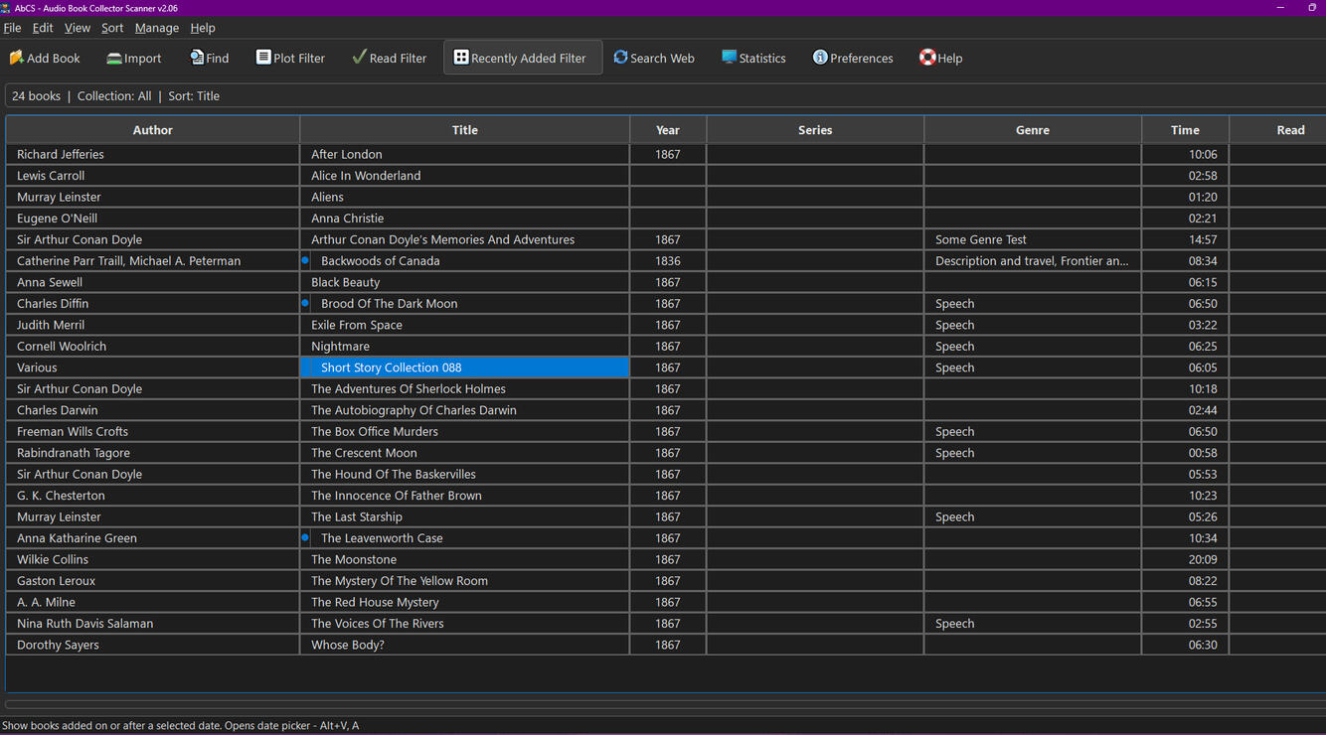Click the blue dot beside The Leavenworth Case
The width and height of the screenshot is (1326, 735).
pyautogui.click(x=306, y=537)
